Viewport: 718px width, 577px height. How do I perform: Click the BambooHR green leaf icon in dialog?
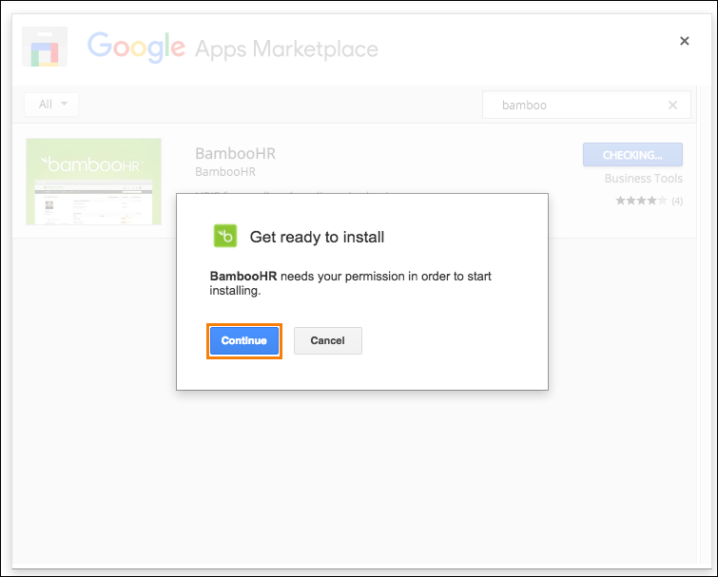pos(225,236)
